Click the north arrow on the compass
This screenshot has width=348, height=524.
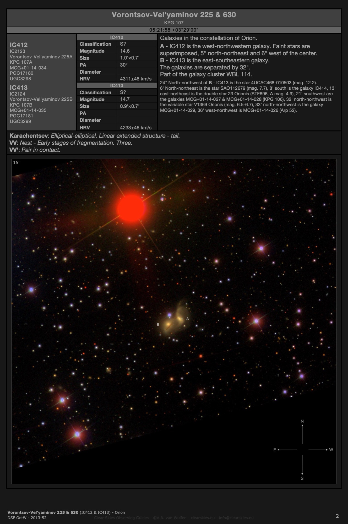click(x=302, y=433)
